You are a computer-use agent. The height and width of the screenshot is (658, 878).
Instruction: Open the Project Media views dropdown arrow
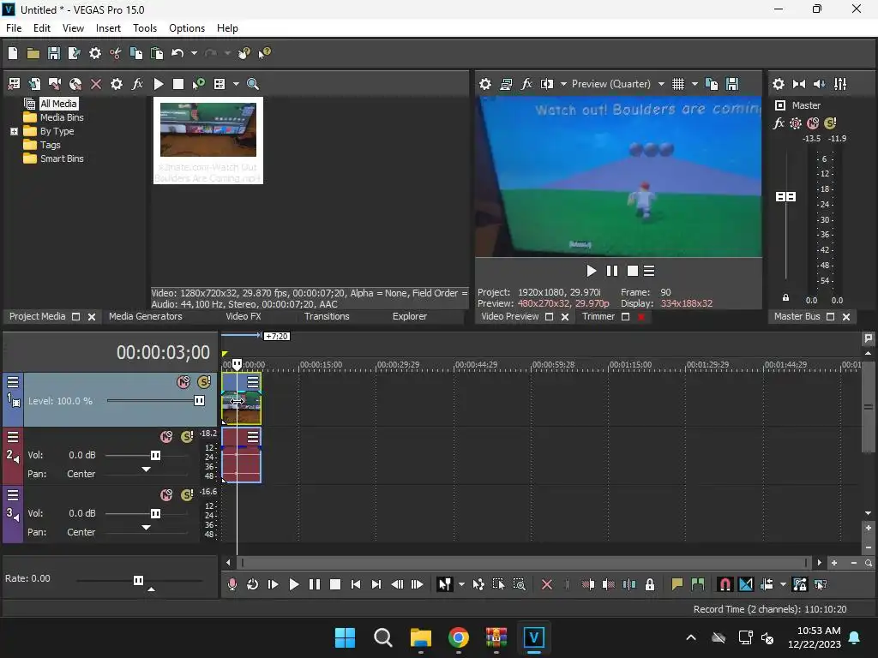pos(236,84)
